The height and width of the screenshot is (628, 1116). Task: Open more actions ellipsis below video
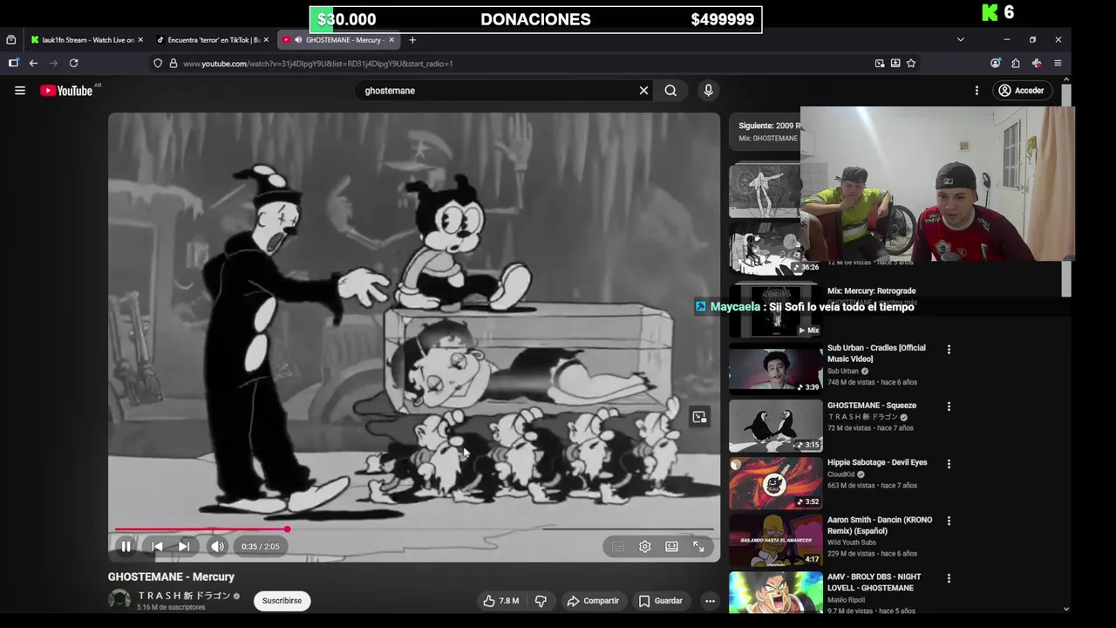(x=710, y=601)
